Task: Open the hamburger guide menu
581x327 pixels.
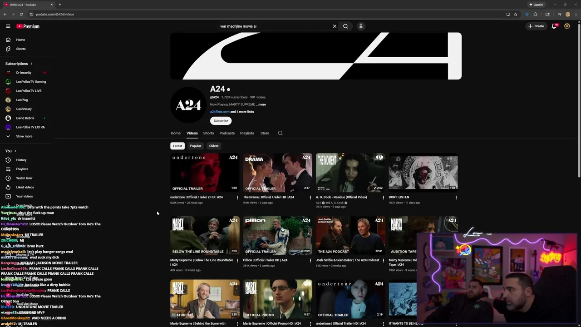Action: 8,26
